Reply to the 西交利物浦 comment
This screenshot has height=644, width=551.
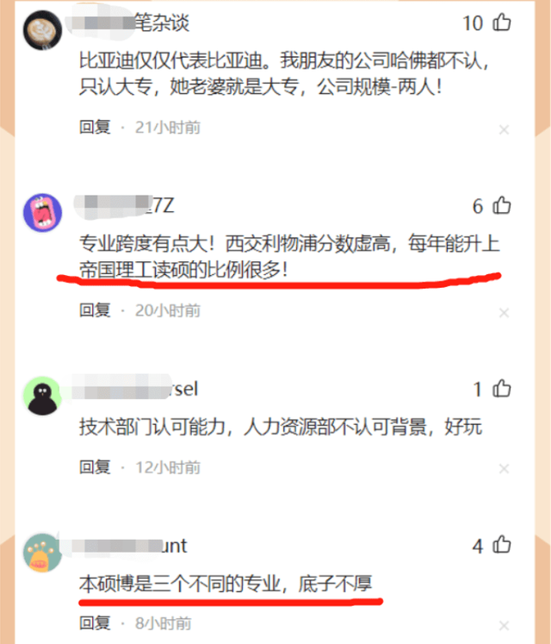click(x=95, y=310)
